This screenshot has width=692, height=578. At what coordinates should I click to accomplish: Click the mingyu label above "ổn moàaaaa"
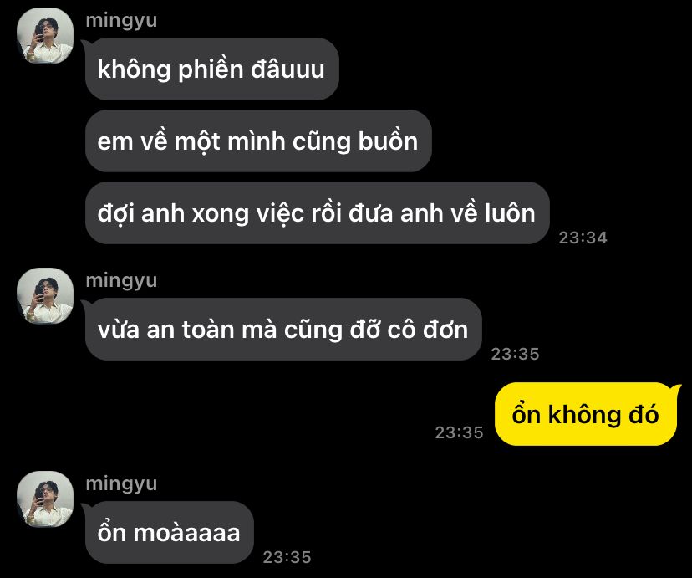click(x=121, y=484)
